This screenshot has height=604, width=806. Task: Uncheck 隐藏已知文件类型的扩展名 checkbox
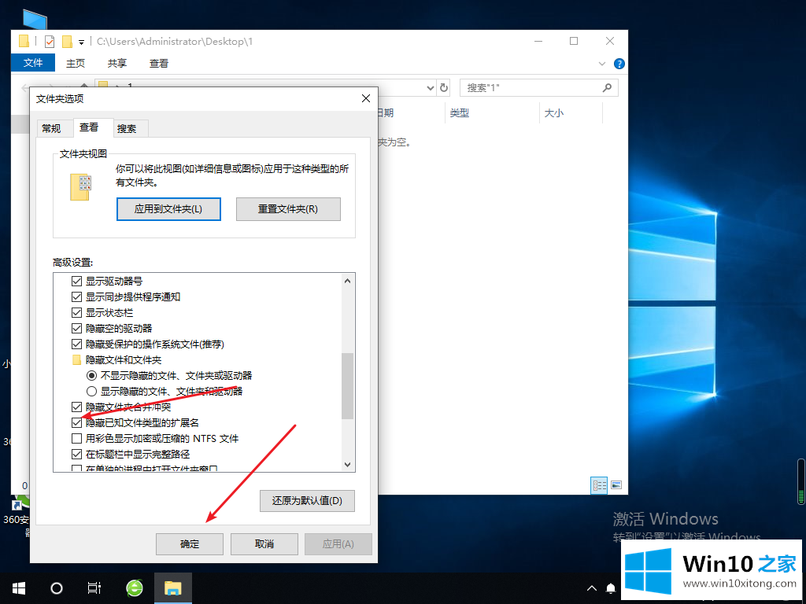coord(76,423)
